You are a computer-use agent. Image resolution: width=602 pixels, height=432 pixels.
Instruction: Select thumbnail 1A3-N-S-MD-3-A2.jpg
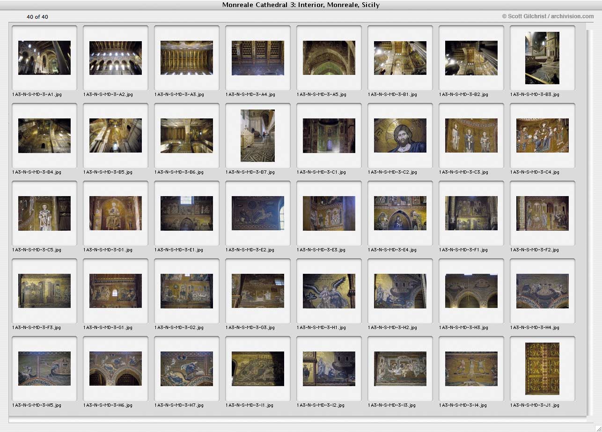coord(116,58)
